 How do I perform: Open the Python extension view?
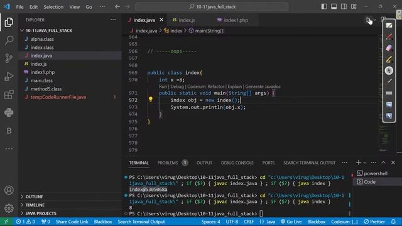[9, 112]
